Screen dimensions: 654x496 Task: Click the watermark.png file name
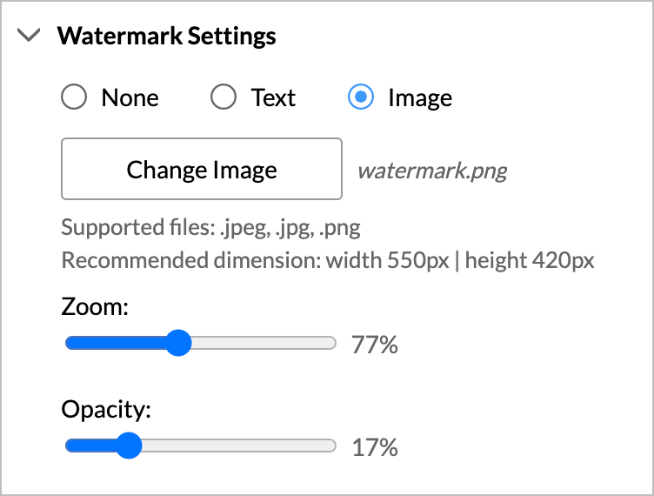pyautogui.click(x=431, y=170)
